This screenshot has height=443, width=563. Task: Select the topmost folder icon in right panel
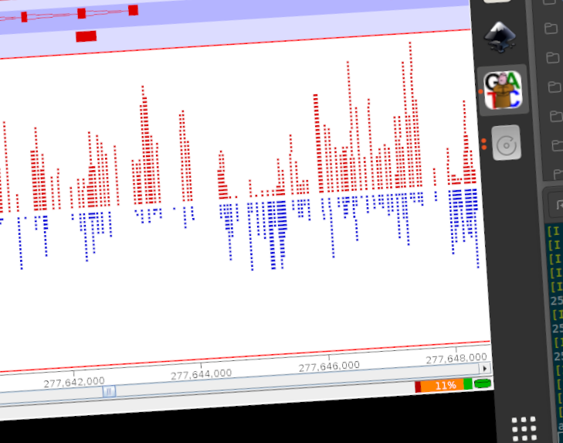tap(551, 29)
